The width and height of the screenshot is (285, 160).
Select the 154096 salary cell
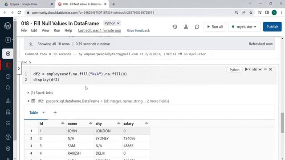coord(136,138)
